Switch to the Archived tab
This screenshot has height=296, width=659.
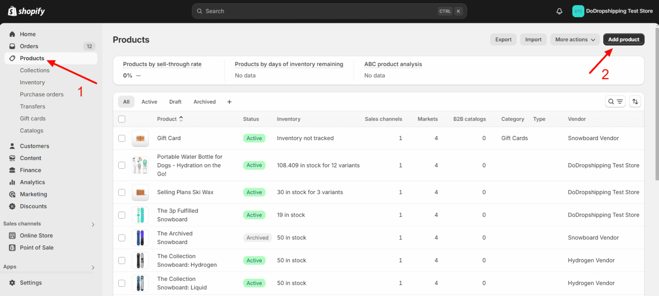click(205, 101)
